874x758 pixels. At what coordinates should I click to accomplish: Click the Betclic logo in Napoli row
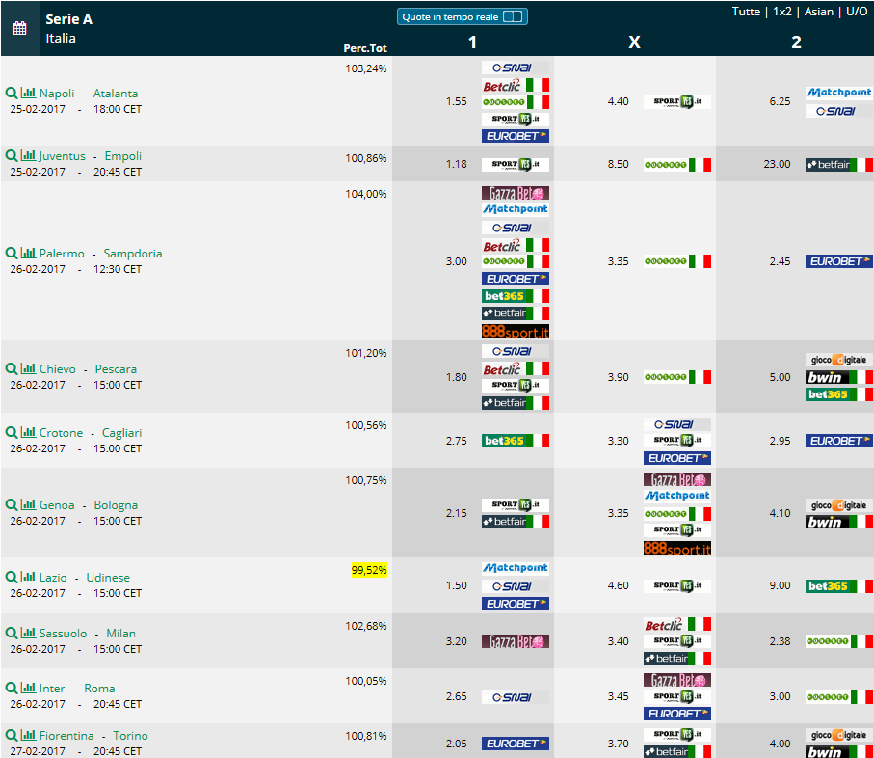pos(516,85)
